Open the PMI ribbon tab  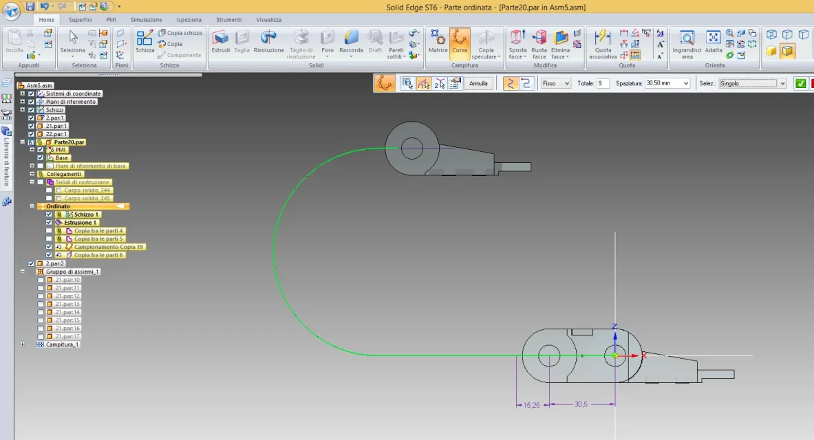coord(111,20)
